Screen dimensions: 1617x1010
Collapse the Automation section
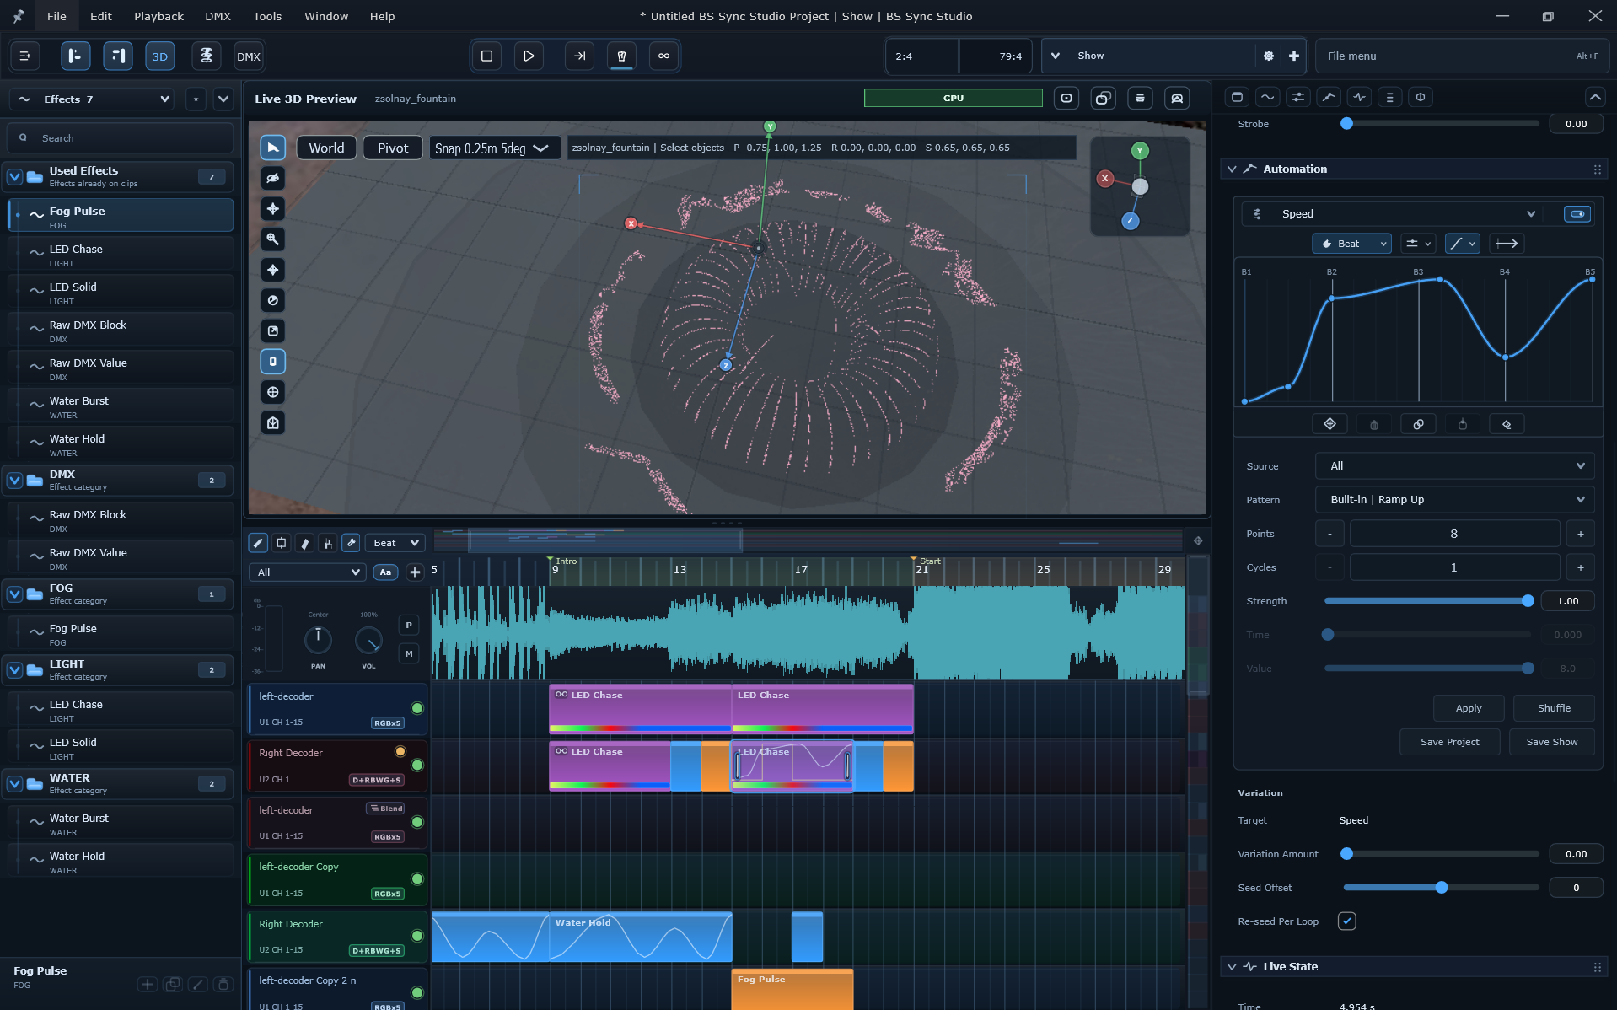point(1232,169)
